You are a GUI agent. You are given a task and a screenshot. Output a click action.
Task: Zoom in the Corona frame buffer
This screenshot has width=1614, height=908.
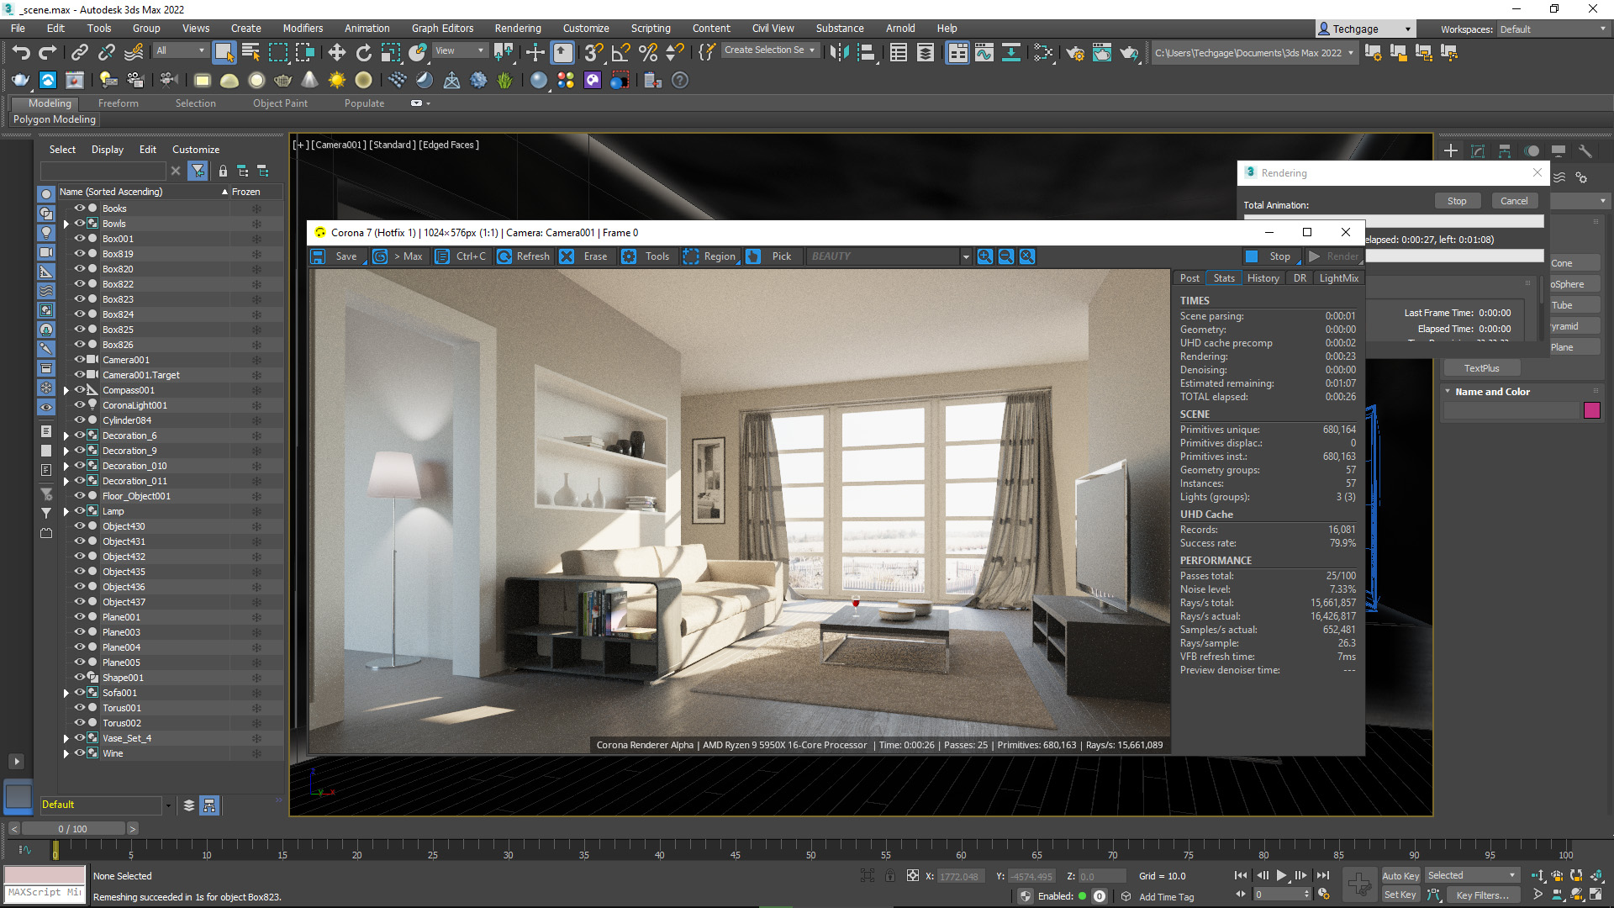984,256
